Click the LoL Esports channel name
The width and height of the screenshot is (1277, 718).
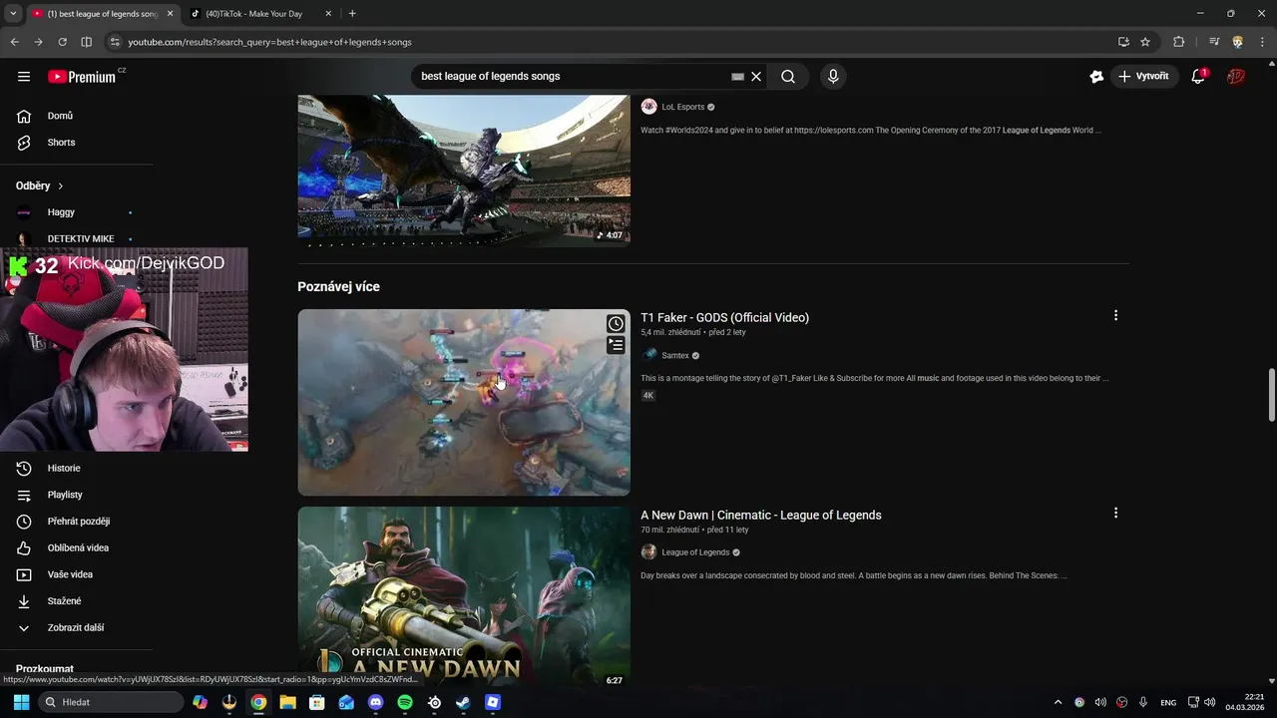[682, 107]
